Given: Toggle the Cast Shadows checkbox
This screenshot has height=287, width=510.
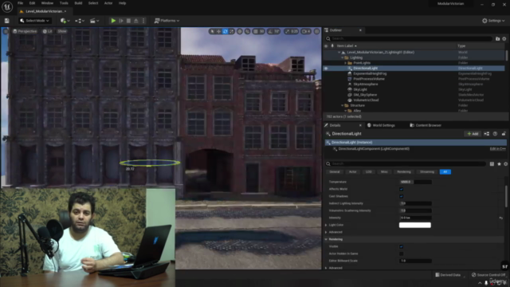Looking at the screenshot, I should point(401,196).
